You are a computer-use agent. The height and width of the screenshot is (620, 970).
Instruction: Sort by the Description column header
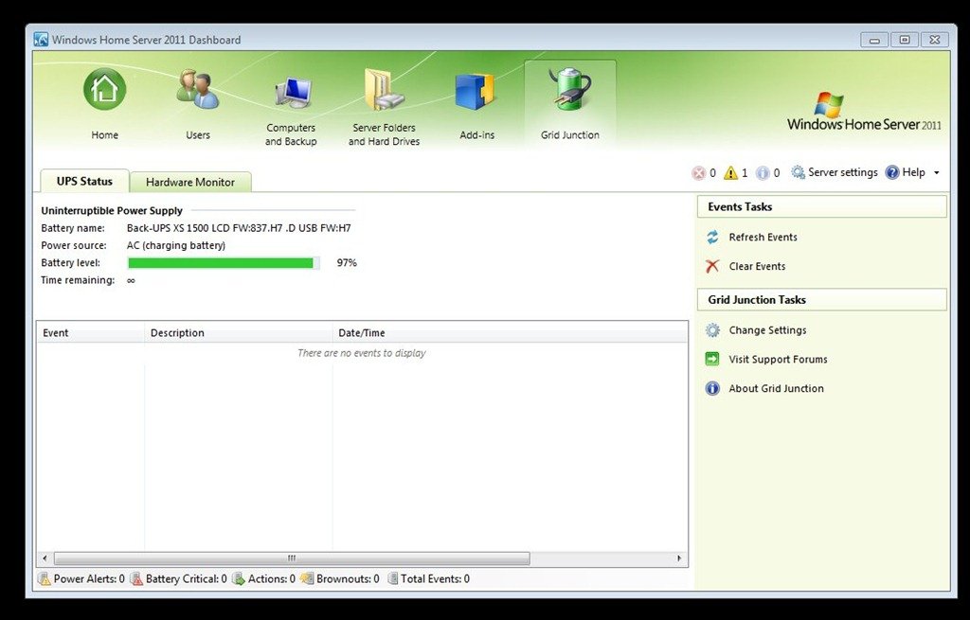click(x=238, y=332)
